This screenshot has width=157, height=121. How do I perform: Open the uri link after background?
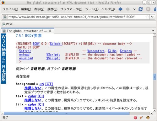click(x=42, y=84)
